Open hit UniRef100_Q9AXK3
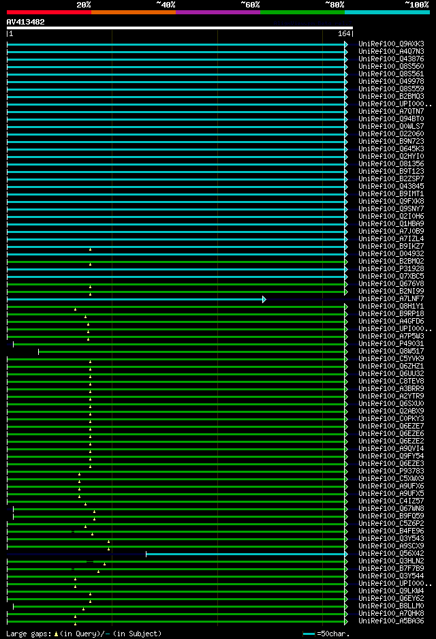436x639 pixels. point(391,44)
